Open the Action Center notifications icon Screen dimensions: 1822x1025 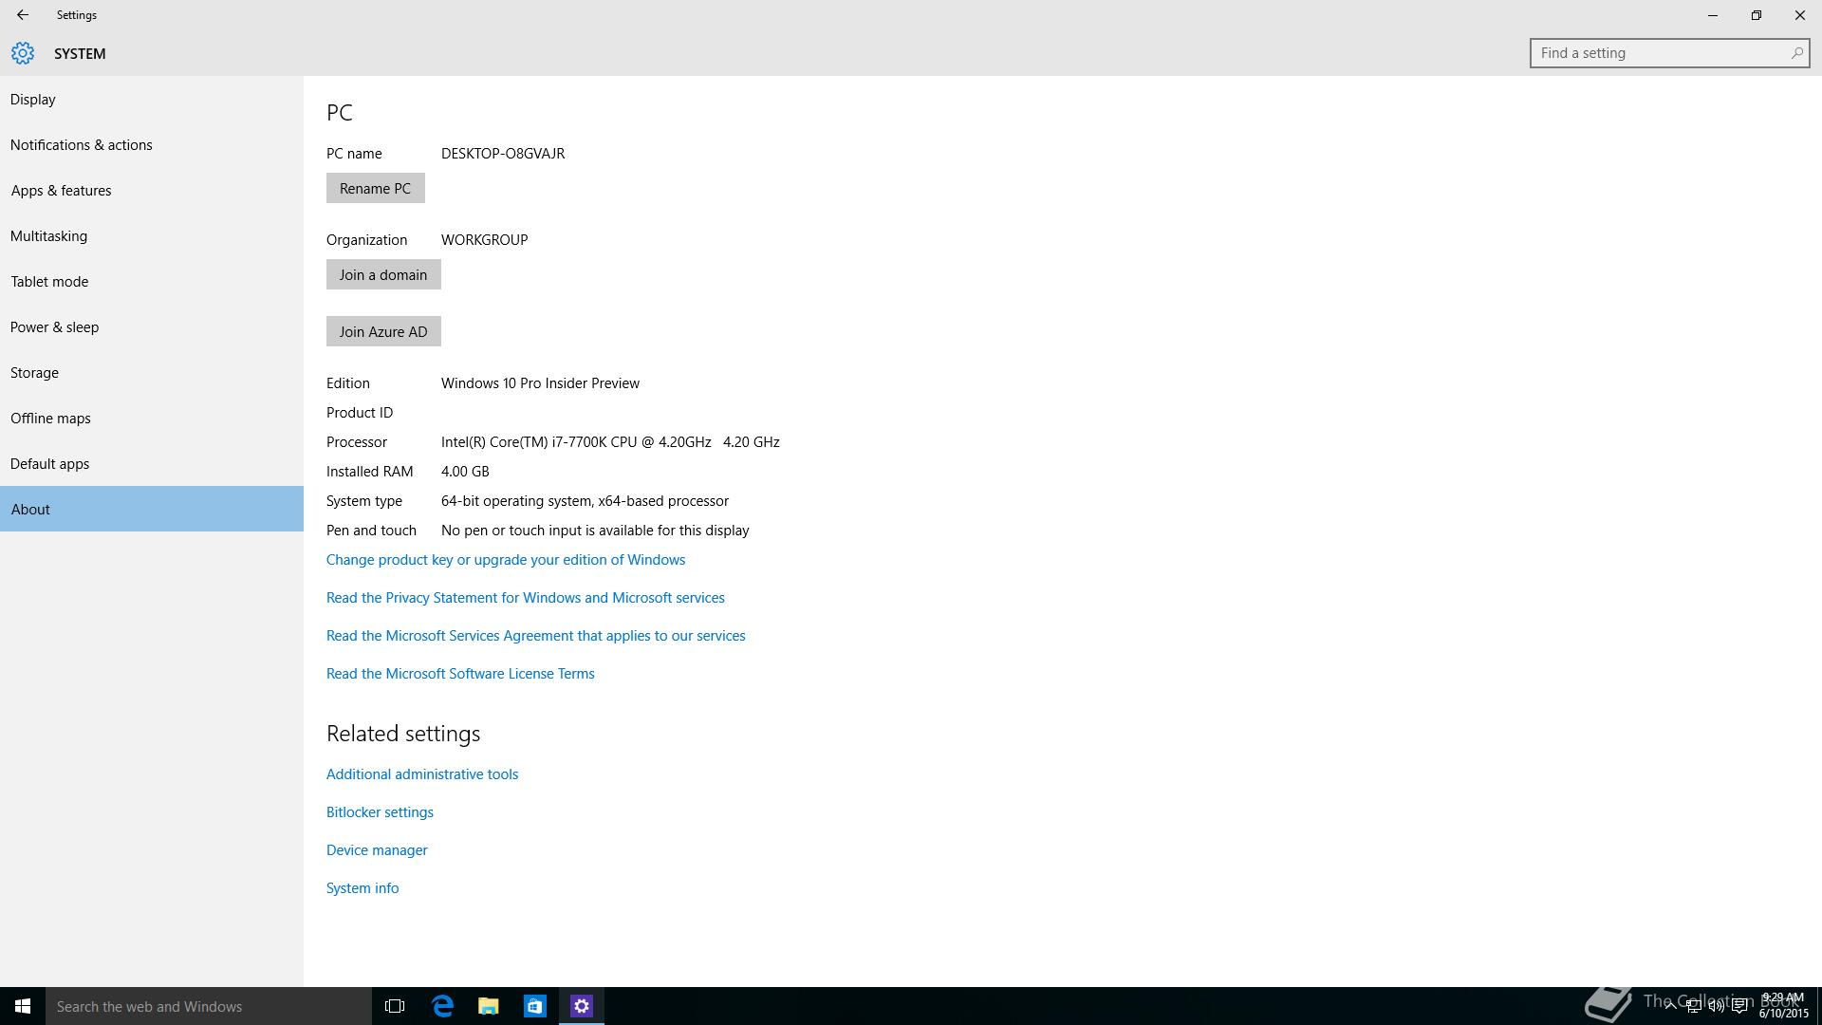[1739, 1007]
